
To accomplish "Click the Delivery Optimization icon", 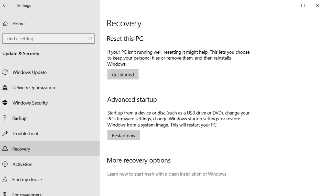I will click(x=5, y=88).
